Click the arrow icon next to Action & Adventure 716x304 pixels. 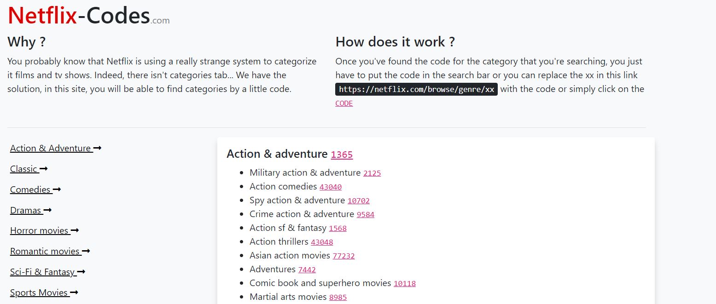pyautogui.click(x=97, y=148)
